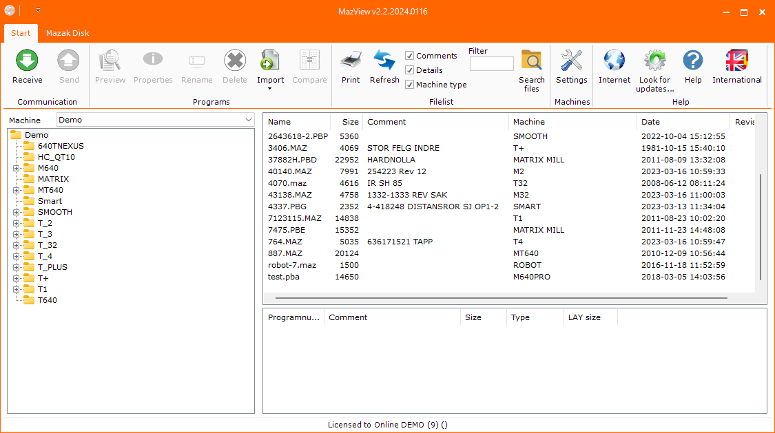
Task: Expand the MT640 folder node
Action: [x=17, y=190]
